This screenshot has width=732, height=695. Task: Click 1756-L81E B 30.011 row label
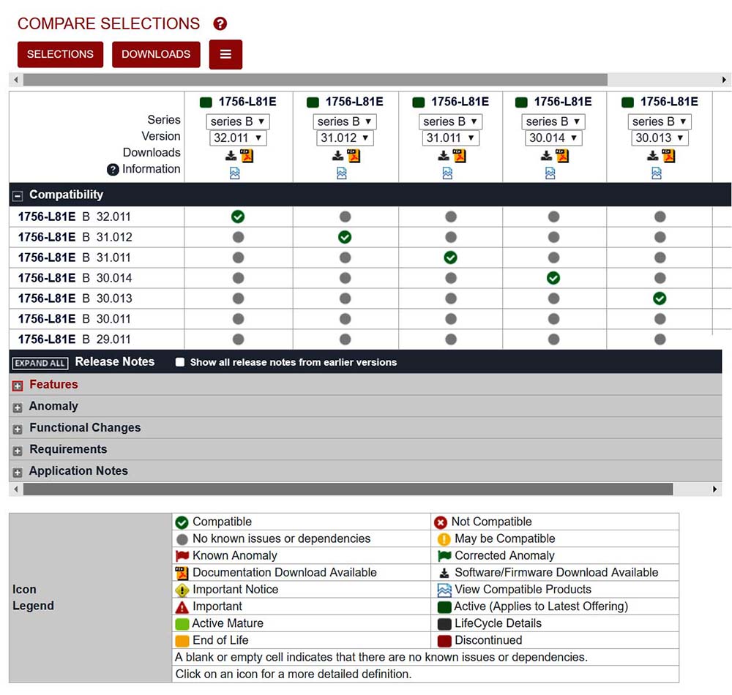pos(74,319)
